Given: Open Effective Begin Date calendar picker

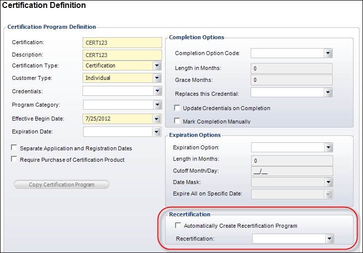Looking at the screenshot, I should [x=157, y=119].
